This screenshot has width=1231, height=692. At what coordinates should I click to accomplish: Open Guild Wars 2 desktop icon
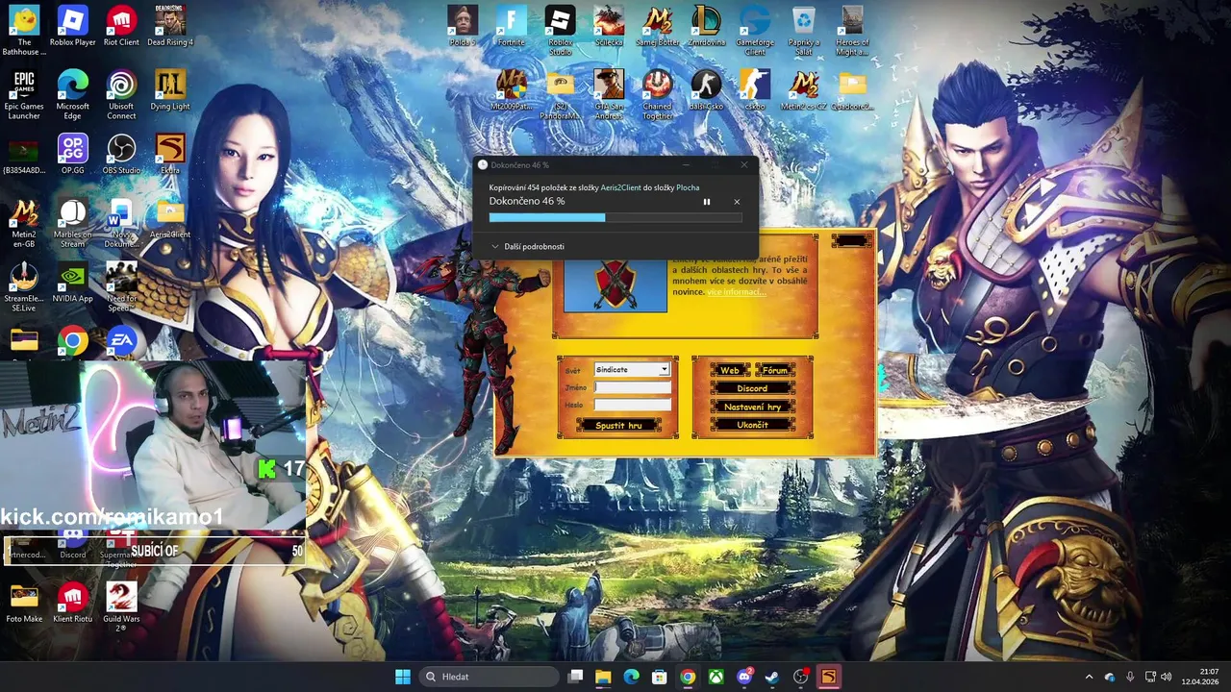pyautogui.click(x=121, y=606)
